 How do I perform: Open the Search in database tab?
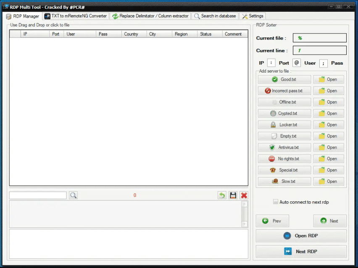(x=215, y=16)
